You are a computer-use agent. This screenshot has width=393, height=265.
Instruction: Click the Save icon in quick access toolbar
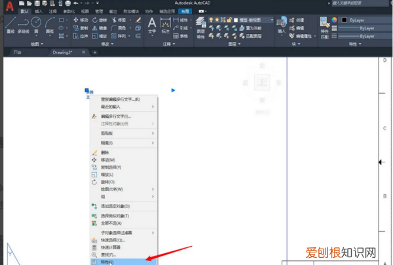click(37, 3)
